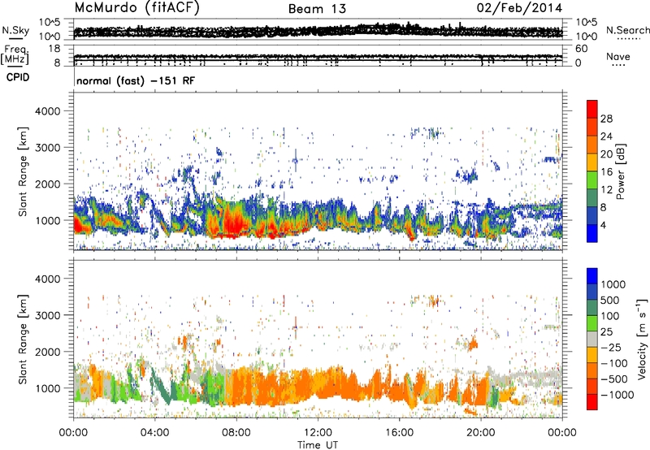The image size is (650, 450).
Task: Click the '2000' tick on power panel
Action: [47, 184]
